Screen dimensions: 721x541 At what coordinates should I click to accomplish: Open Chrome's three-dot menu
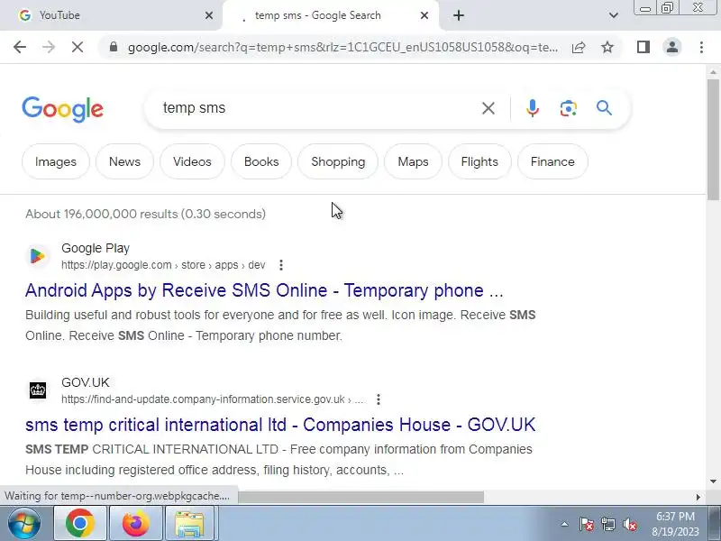click(x=701, y=47)
